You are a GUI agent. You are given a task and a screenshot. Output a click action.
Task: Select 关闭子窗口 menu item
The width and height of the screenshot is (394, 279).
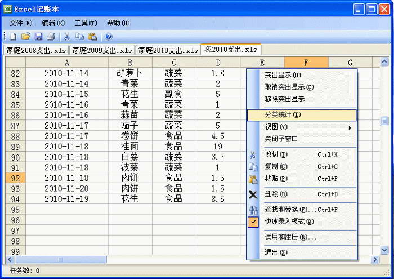[302, 139]
